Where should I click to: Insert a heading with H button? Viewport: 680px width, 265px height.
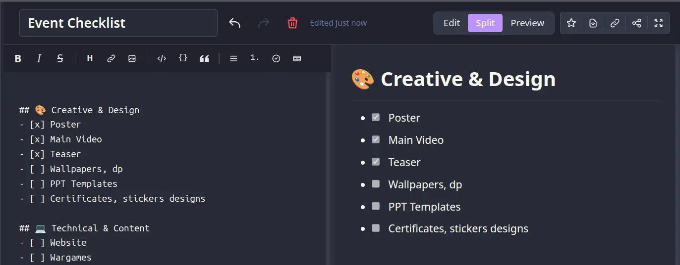click(x=90, y=58)
